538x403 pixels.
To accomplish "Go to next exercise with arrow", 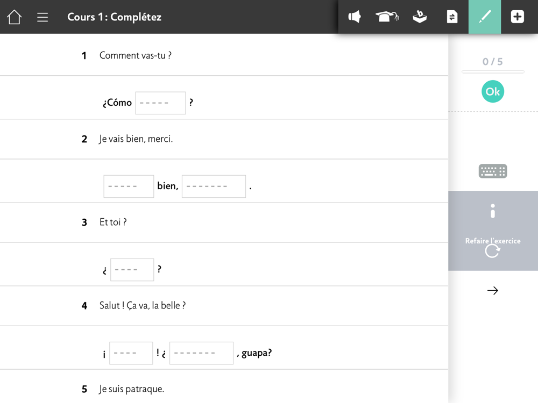I will point(493,291).
